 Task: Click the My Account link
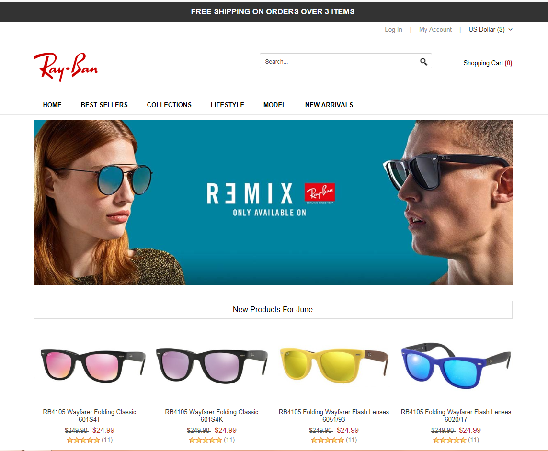click(435, 30)
